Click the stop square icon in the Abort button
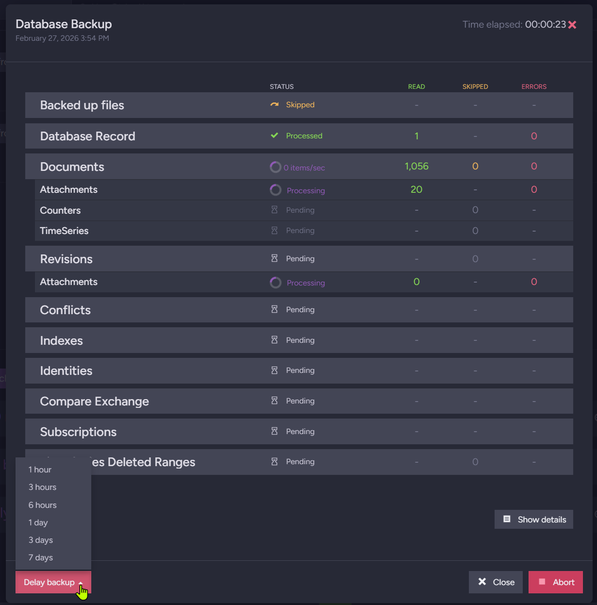This screenshot has width=597, height=605. click(x=543, y=582)
